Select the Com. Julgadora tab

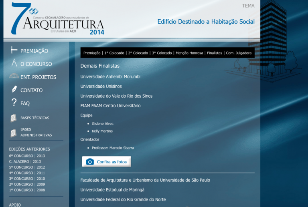(239, 53)
